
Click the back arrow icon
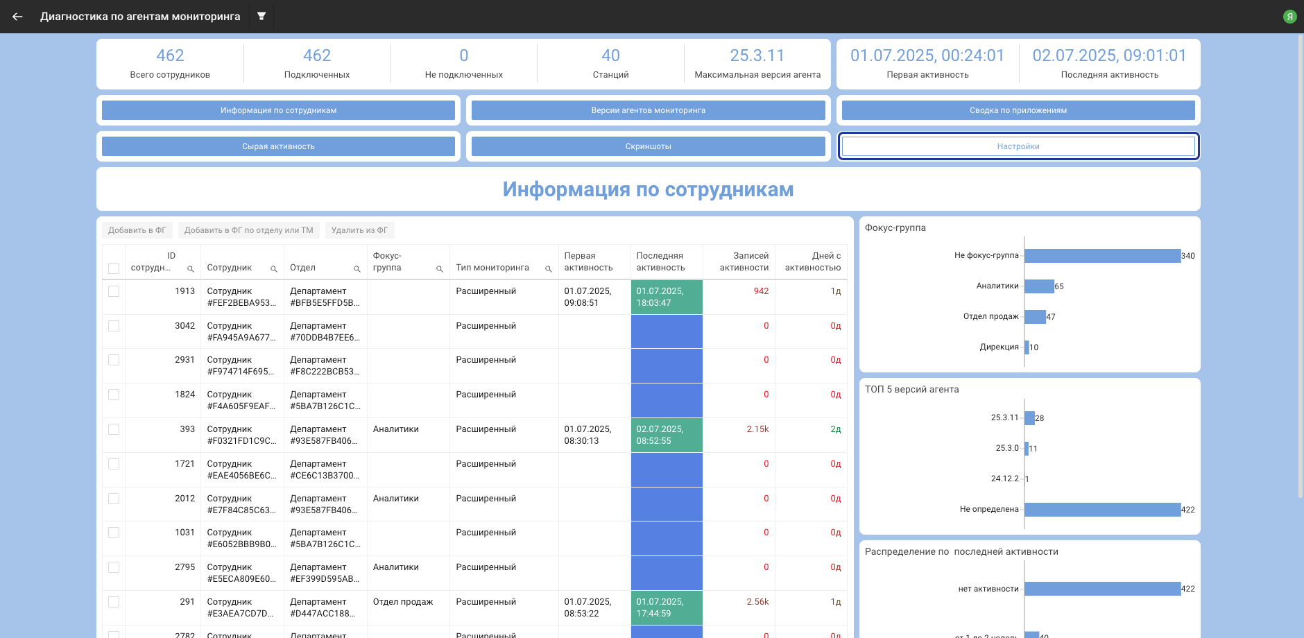[x=17, y=17]
